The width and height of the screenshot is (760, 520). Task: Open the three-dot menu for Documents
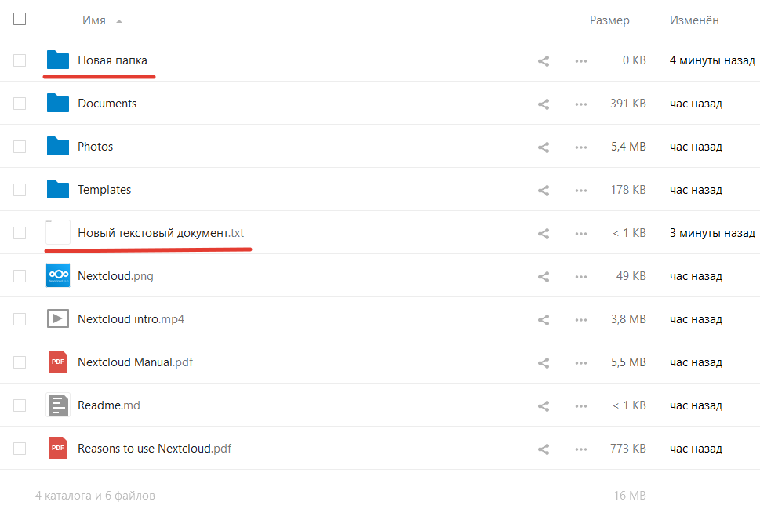coord(580,104)
